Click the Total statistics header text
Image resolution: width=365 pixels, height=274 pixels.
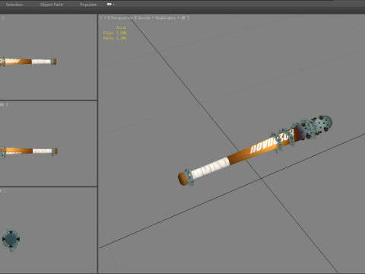[121, 27]
